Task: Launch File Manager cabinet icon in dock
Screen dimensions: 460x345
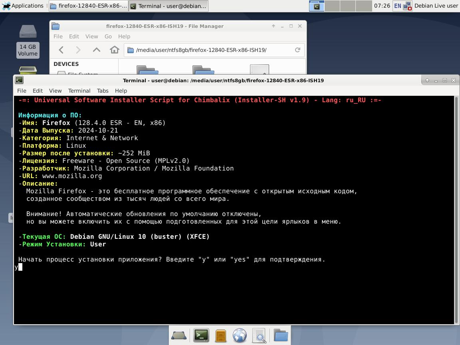Action: (220, 335)
